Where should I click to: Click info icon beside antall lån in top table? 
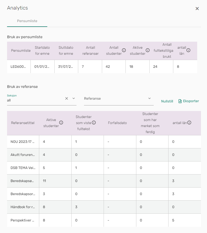(x=188, y=50)
